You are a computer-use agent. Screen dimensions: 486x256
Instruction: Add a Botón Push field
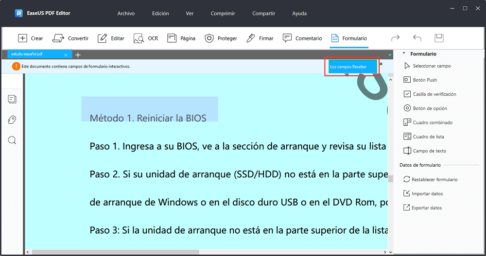(420, 80)
